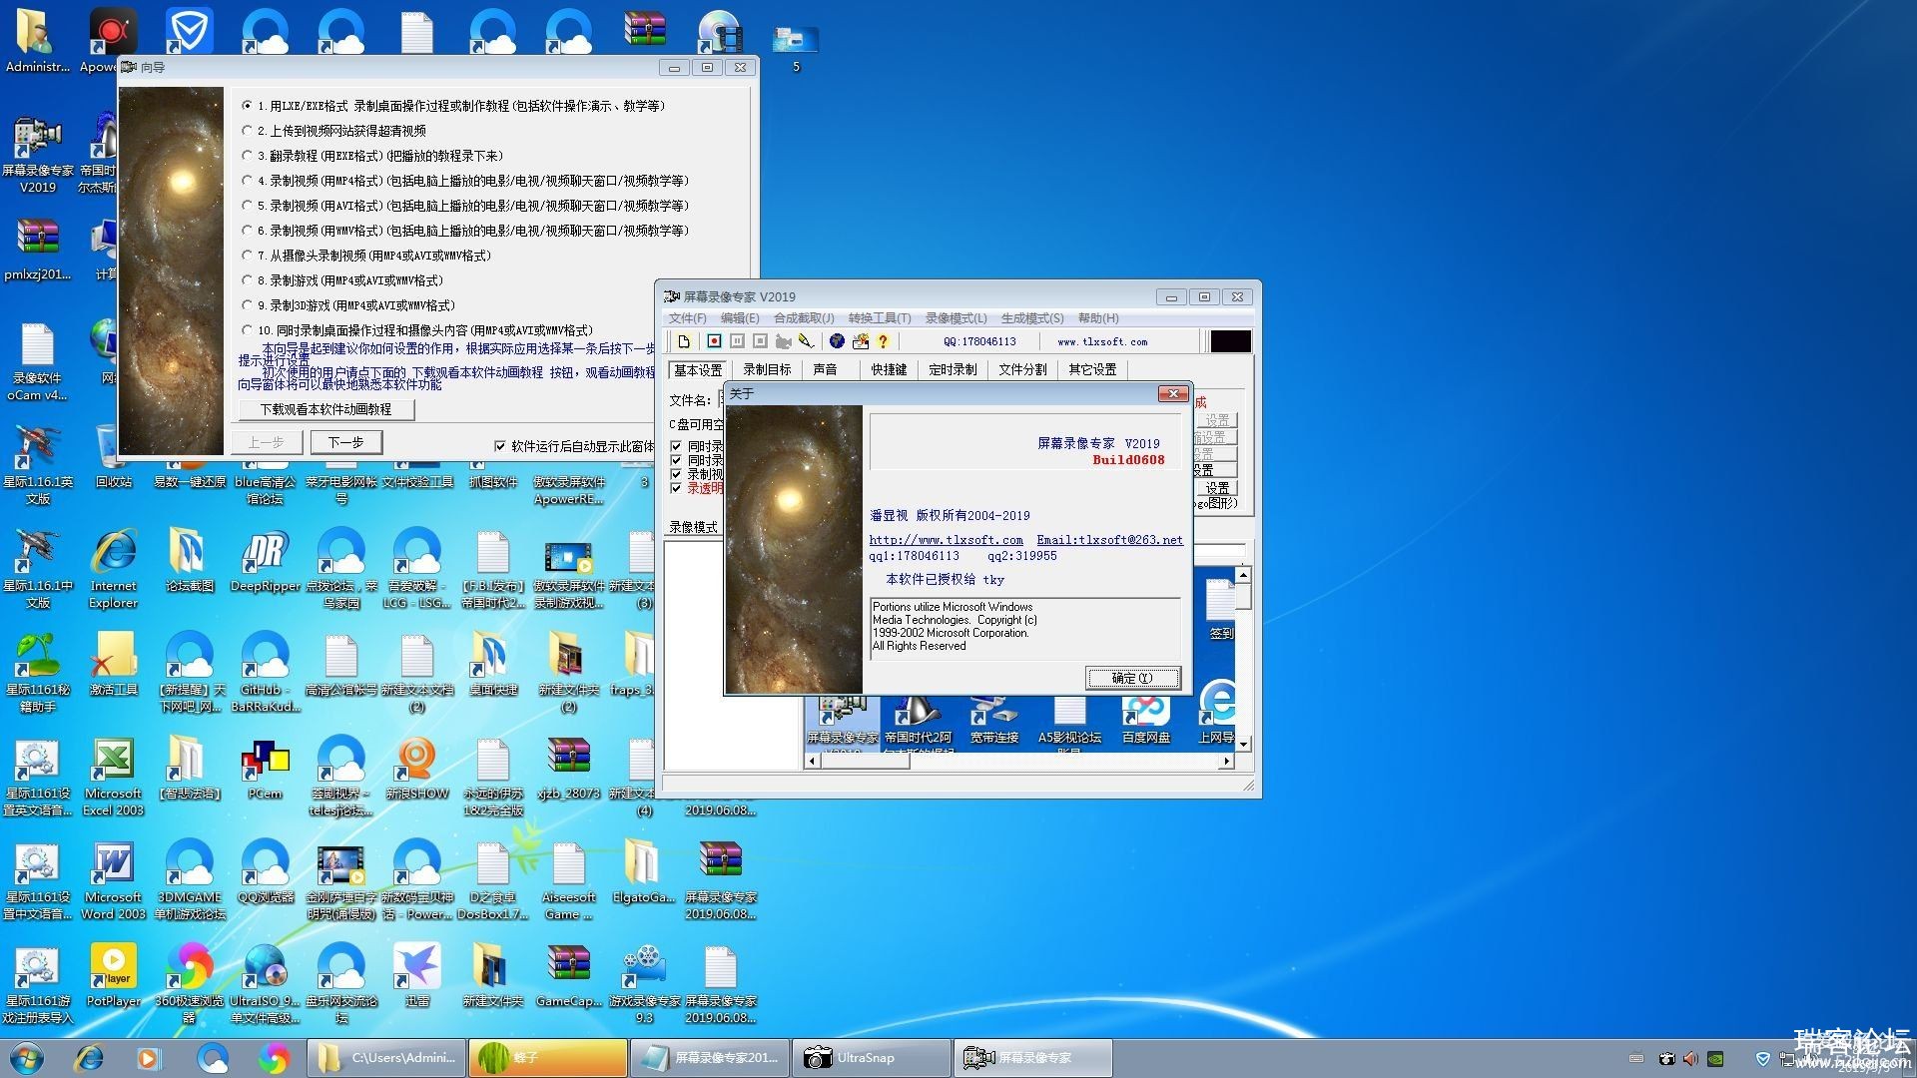Click the camera toolbar icon
This screenshot has width=1917, height=1078.
pos(783,341)
